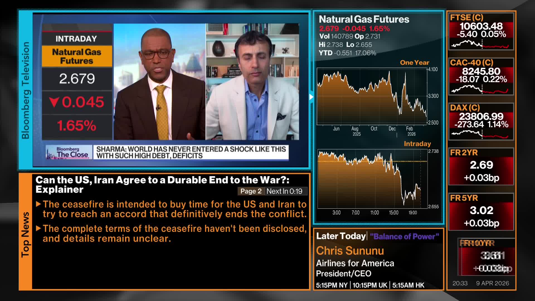Click the Next In countdown label
The image size is (535, 301).
(x=284, y=191)
